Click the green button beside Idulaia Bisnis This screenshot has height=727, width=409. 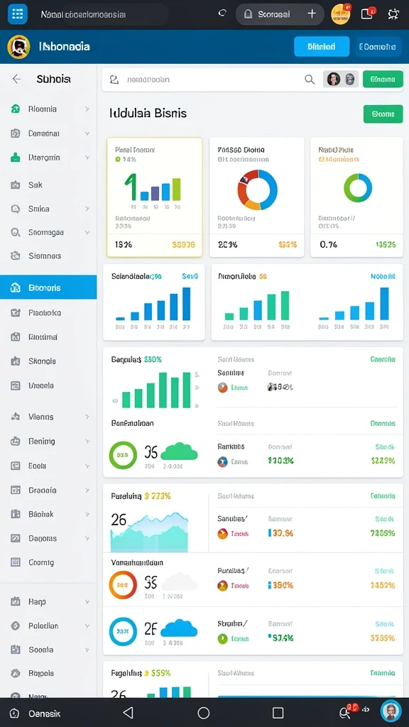[383, 114]
